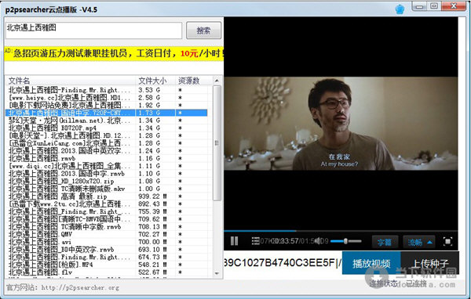Select the BD720P.mp4 result
471x299 pixels.
[x=106, y=128]
